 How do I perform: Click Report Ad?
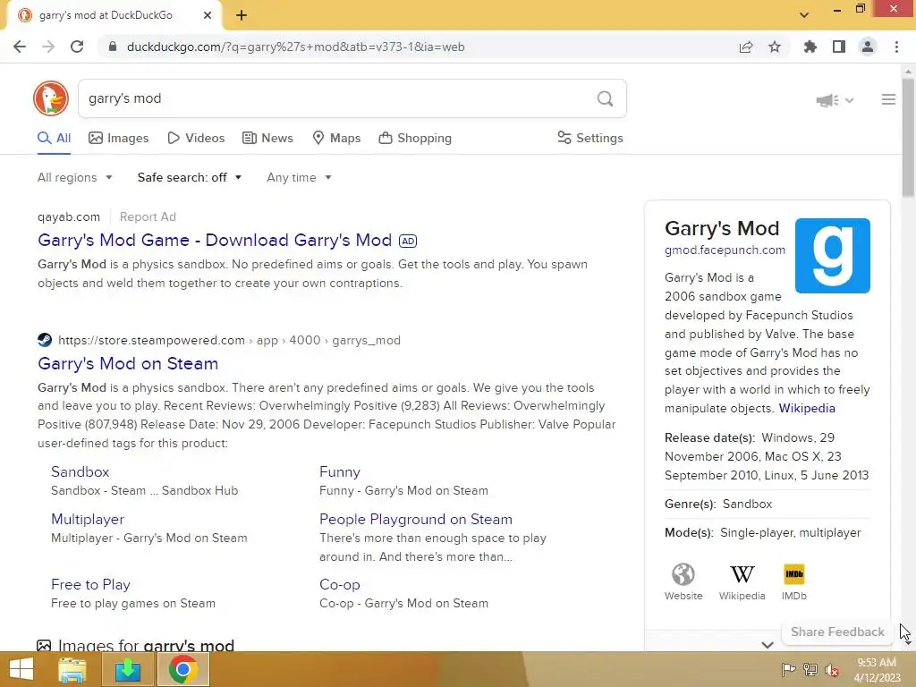tap(148, 216)
